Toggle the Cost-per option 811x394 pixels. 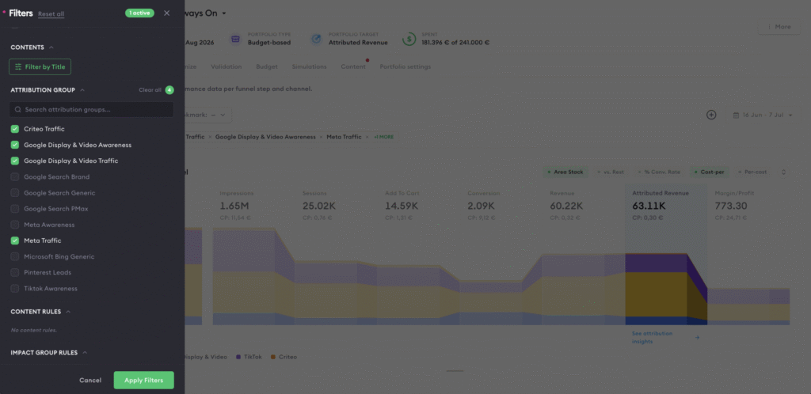(x=709, y=172)
